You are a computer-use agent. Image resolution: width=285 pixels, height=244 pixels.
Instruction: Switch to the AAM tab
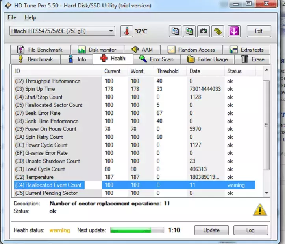coord(142,50)
